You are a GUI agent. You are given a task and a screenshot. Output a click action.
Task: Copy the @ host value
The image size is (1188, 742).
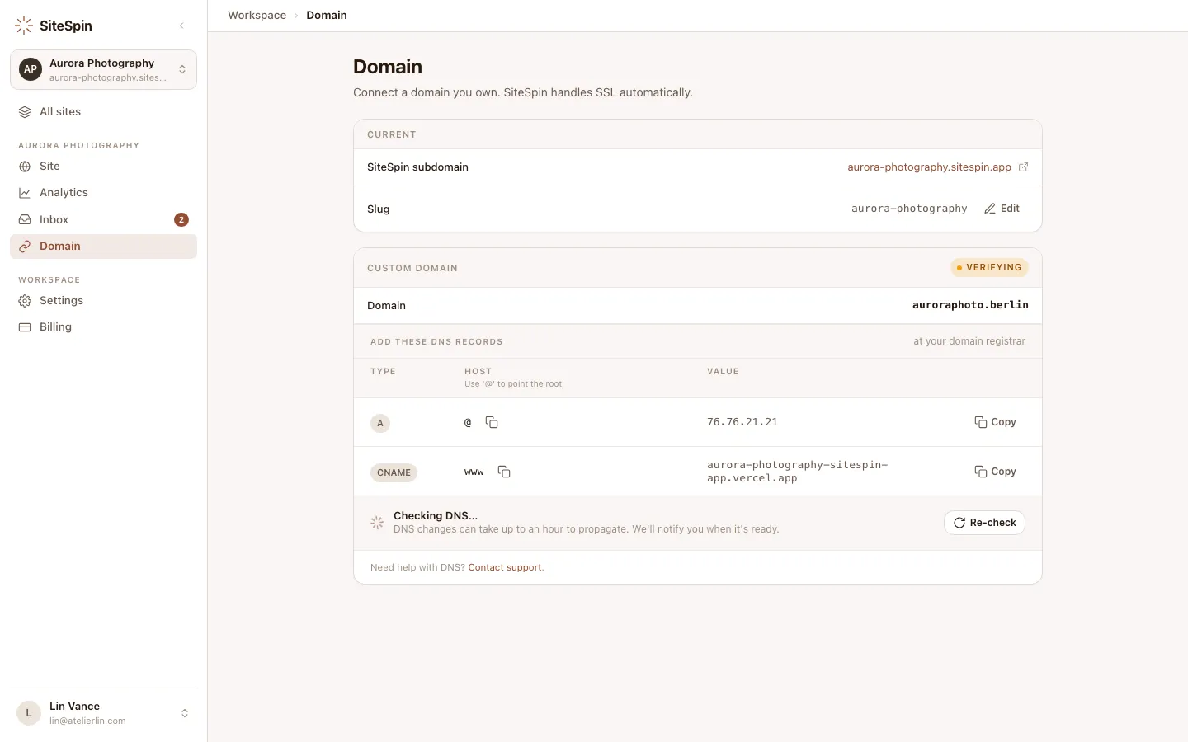click(492, 422)
